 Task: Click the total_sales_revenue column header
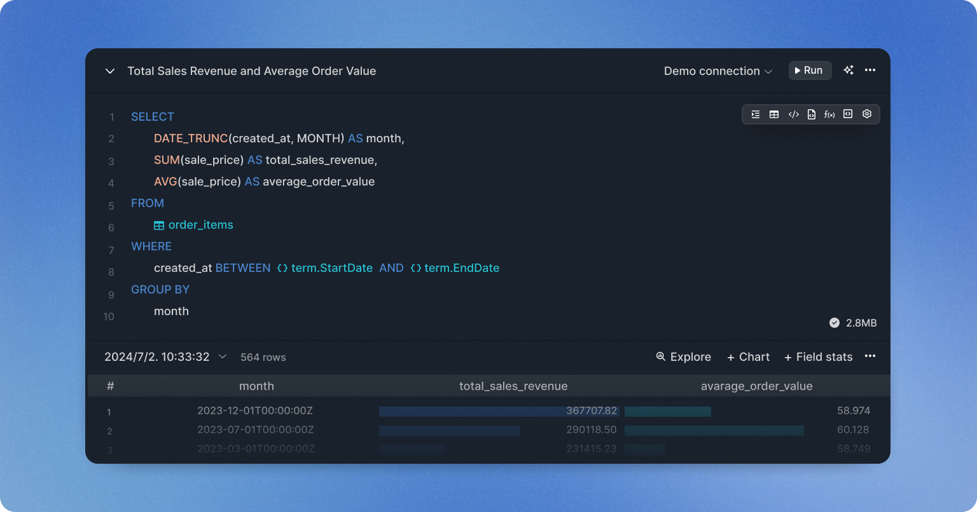coord(513,386)
